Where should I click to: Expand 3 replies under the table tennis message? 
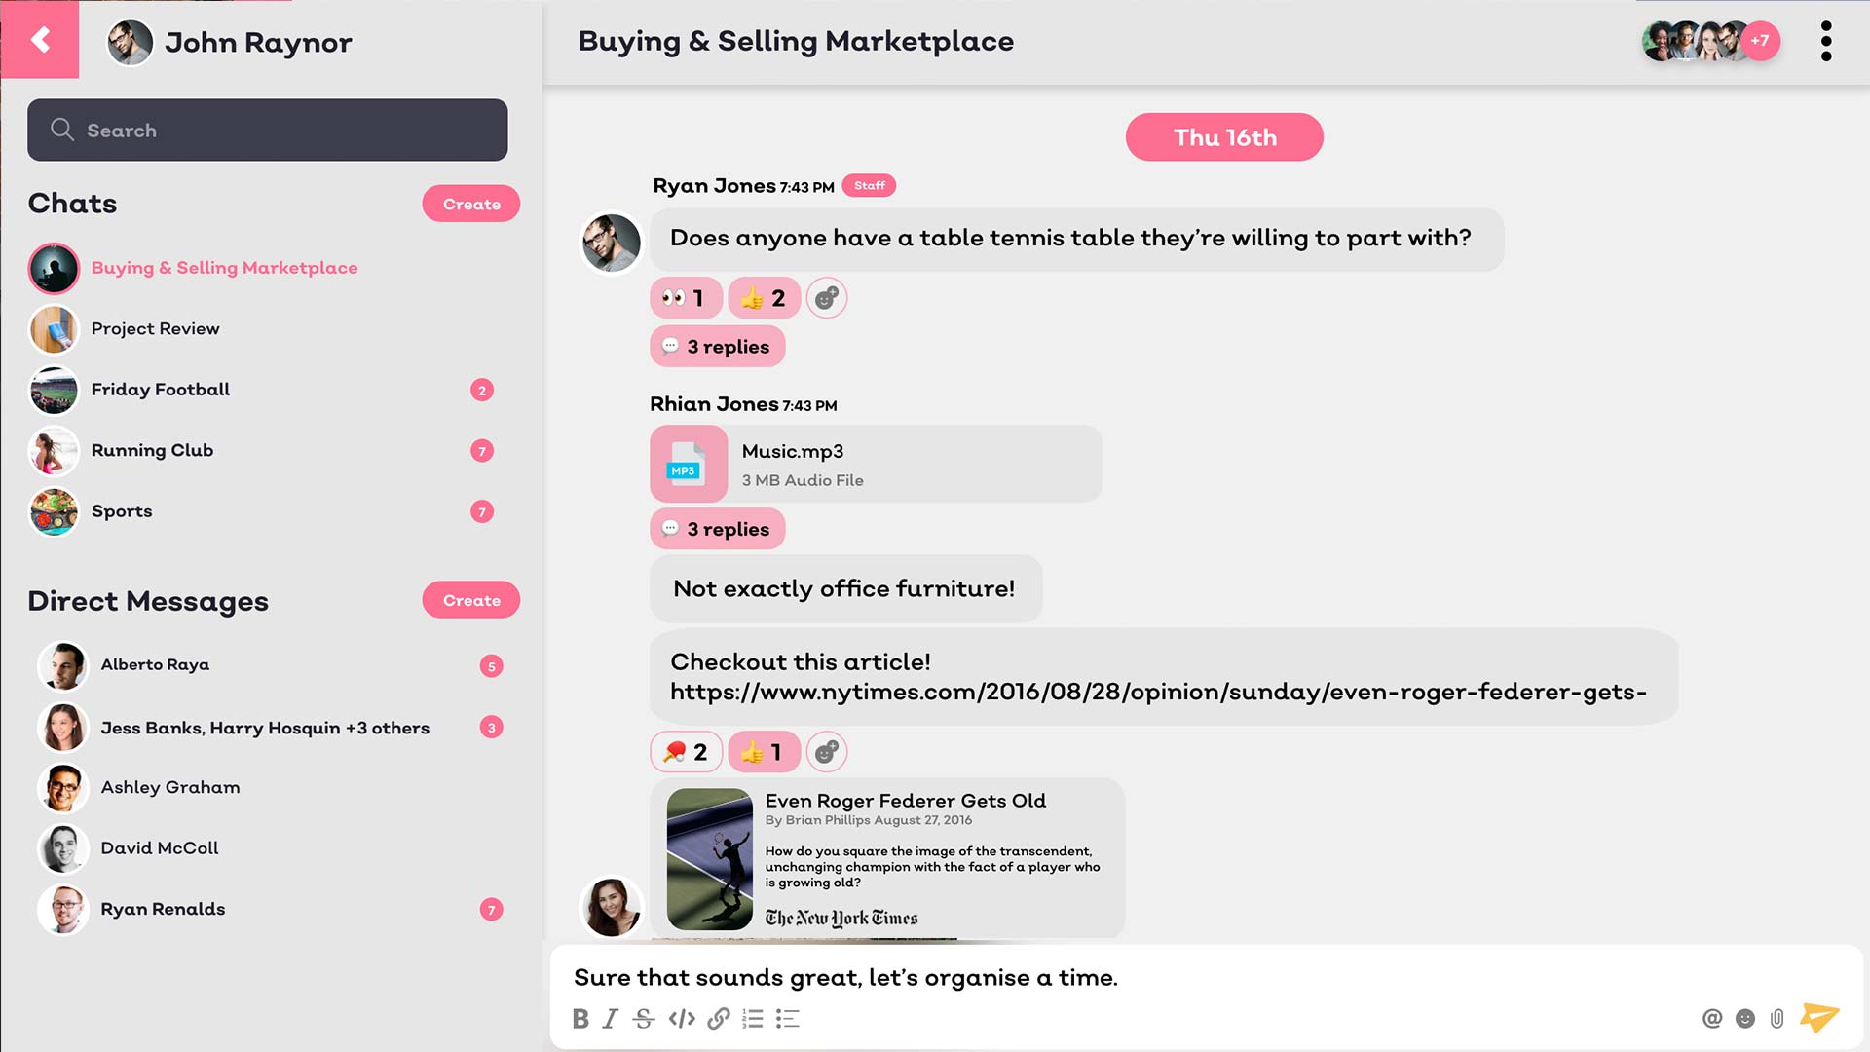point(717,347)
